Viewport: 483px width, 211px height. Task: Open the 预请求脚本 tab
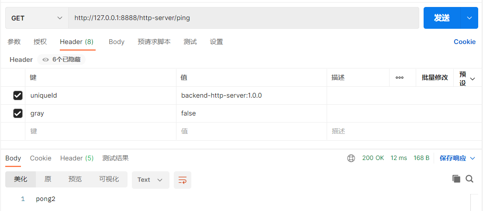pyautogui.click(x=154, y=42)
